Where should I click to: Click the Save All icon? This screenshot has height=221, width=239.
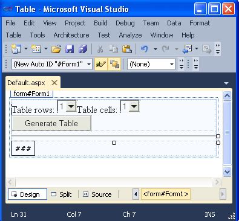point(83,49)
